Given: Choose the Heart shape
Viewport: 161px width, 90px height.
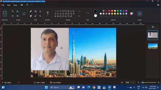Looking at the screenshot, I should (x=68, y=16).
